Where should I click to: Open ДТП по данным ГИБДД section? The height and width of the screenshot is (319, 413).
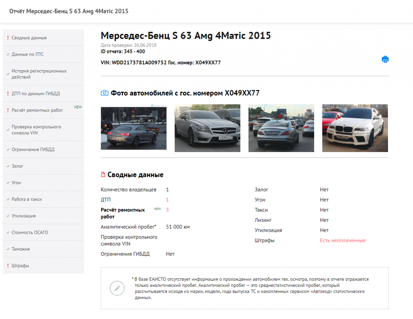point(43,94)
